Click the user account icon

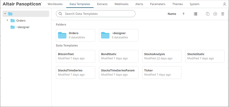pos(224,4)
